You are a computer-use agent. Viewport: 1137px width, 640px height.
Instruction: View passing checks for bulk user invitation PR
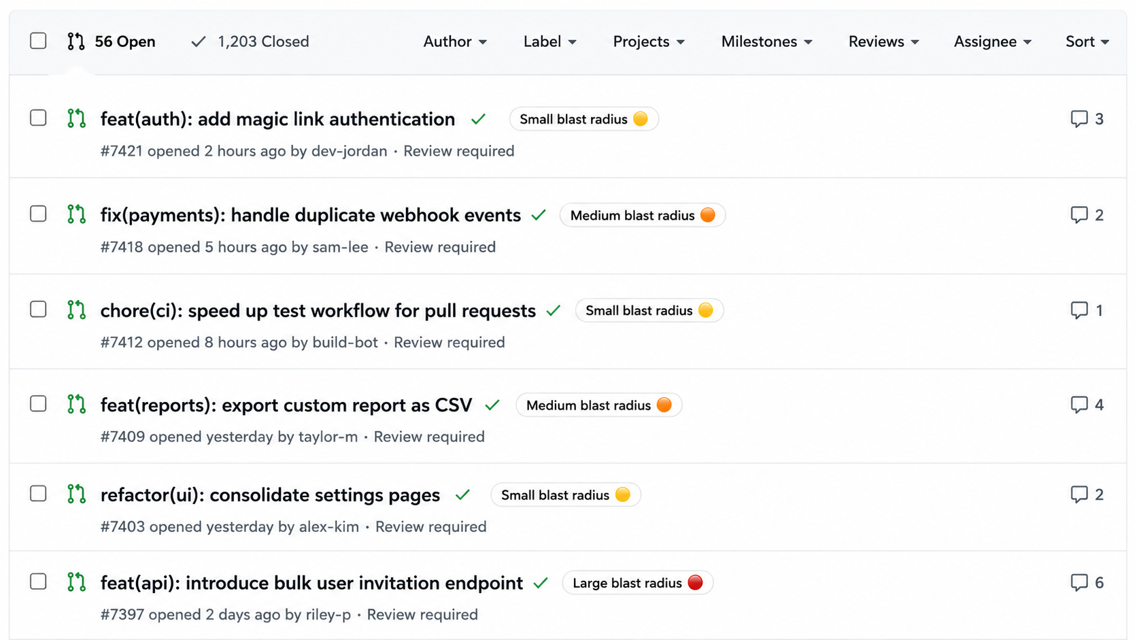(541, 583)
